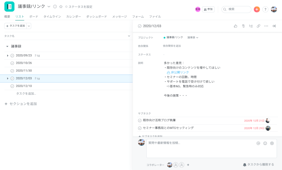Click the comment input field
The image size is (282, 170).
199,148
